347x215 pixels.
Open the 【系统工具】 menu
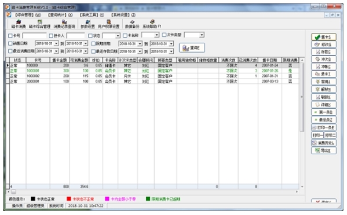click(92, 15)
